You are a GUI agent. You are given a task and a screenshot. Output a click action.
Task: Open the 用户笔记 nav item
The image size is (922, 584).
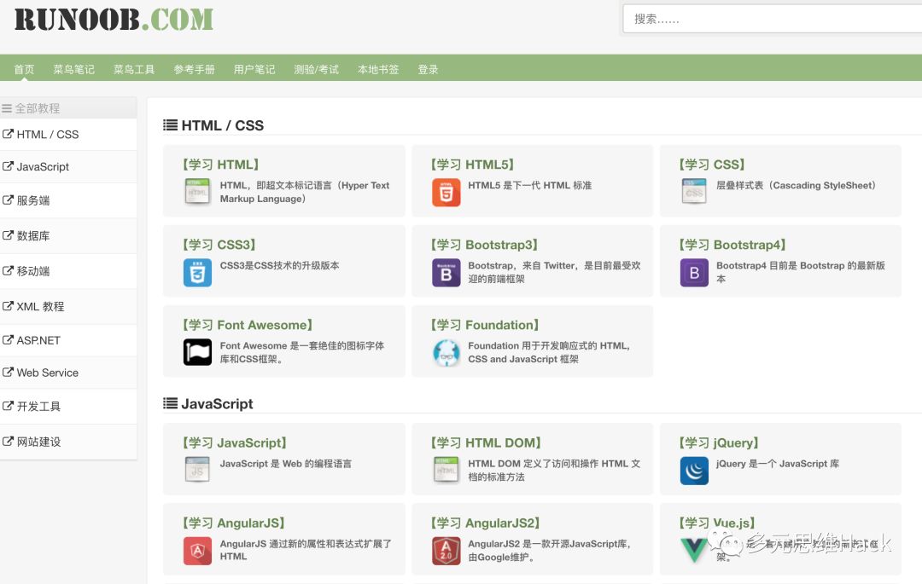pyautogui.click(x=254, y=69)
